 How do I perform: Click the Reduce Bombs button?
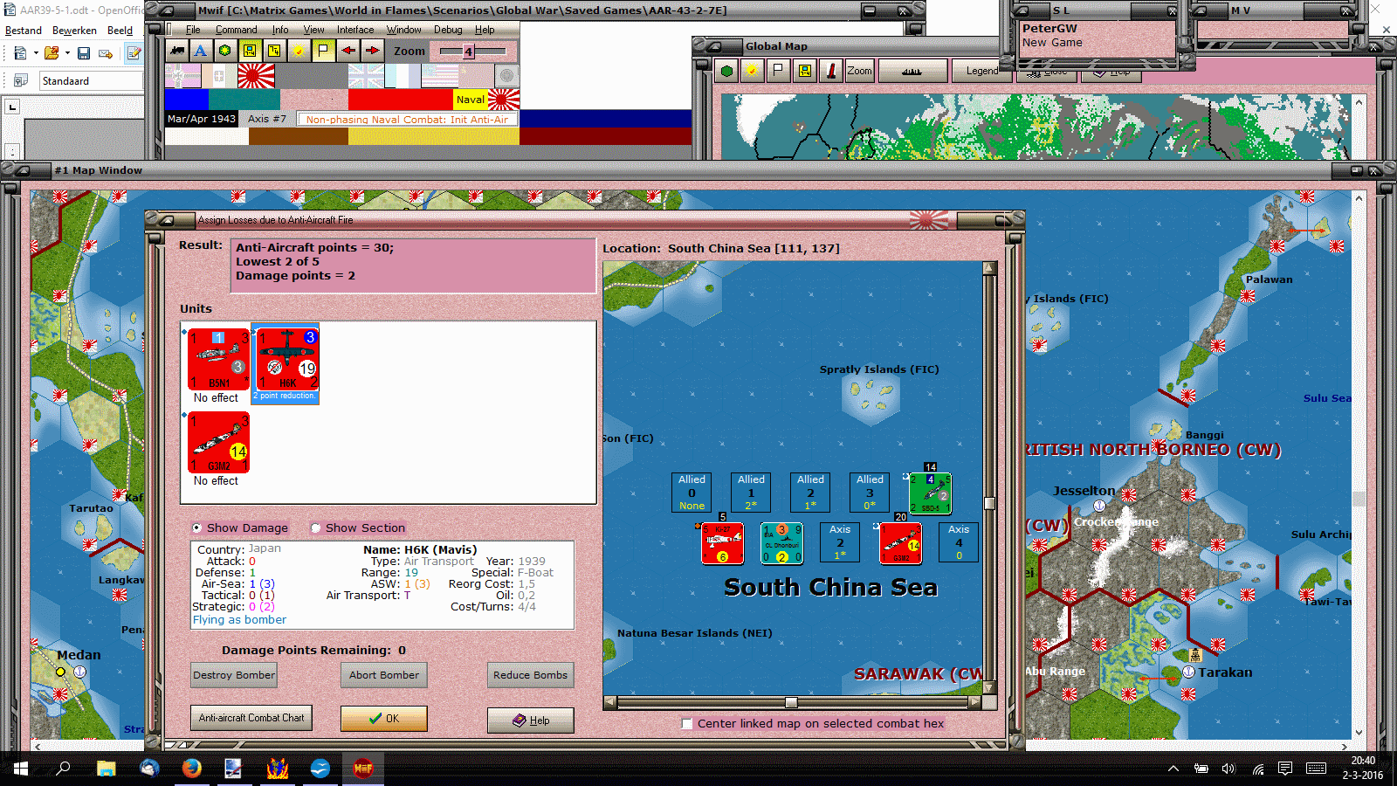point(530,675)
